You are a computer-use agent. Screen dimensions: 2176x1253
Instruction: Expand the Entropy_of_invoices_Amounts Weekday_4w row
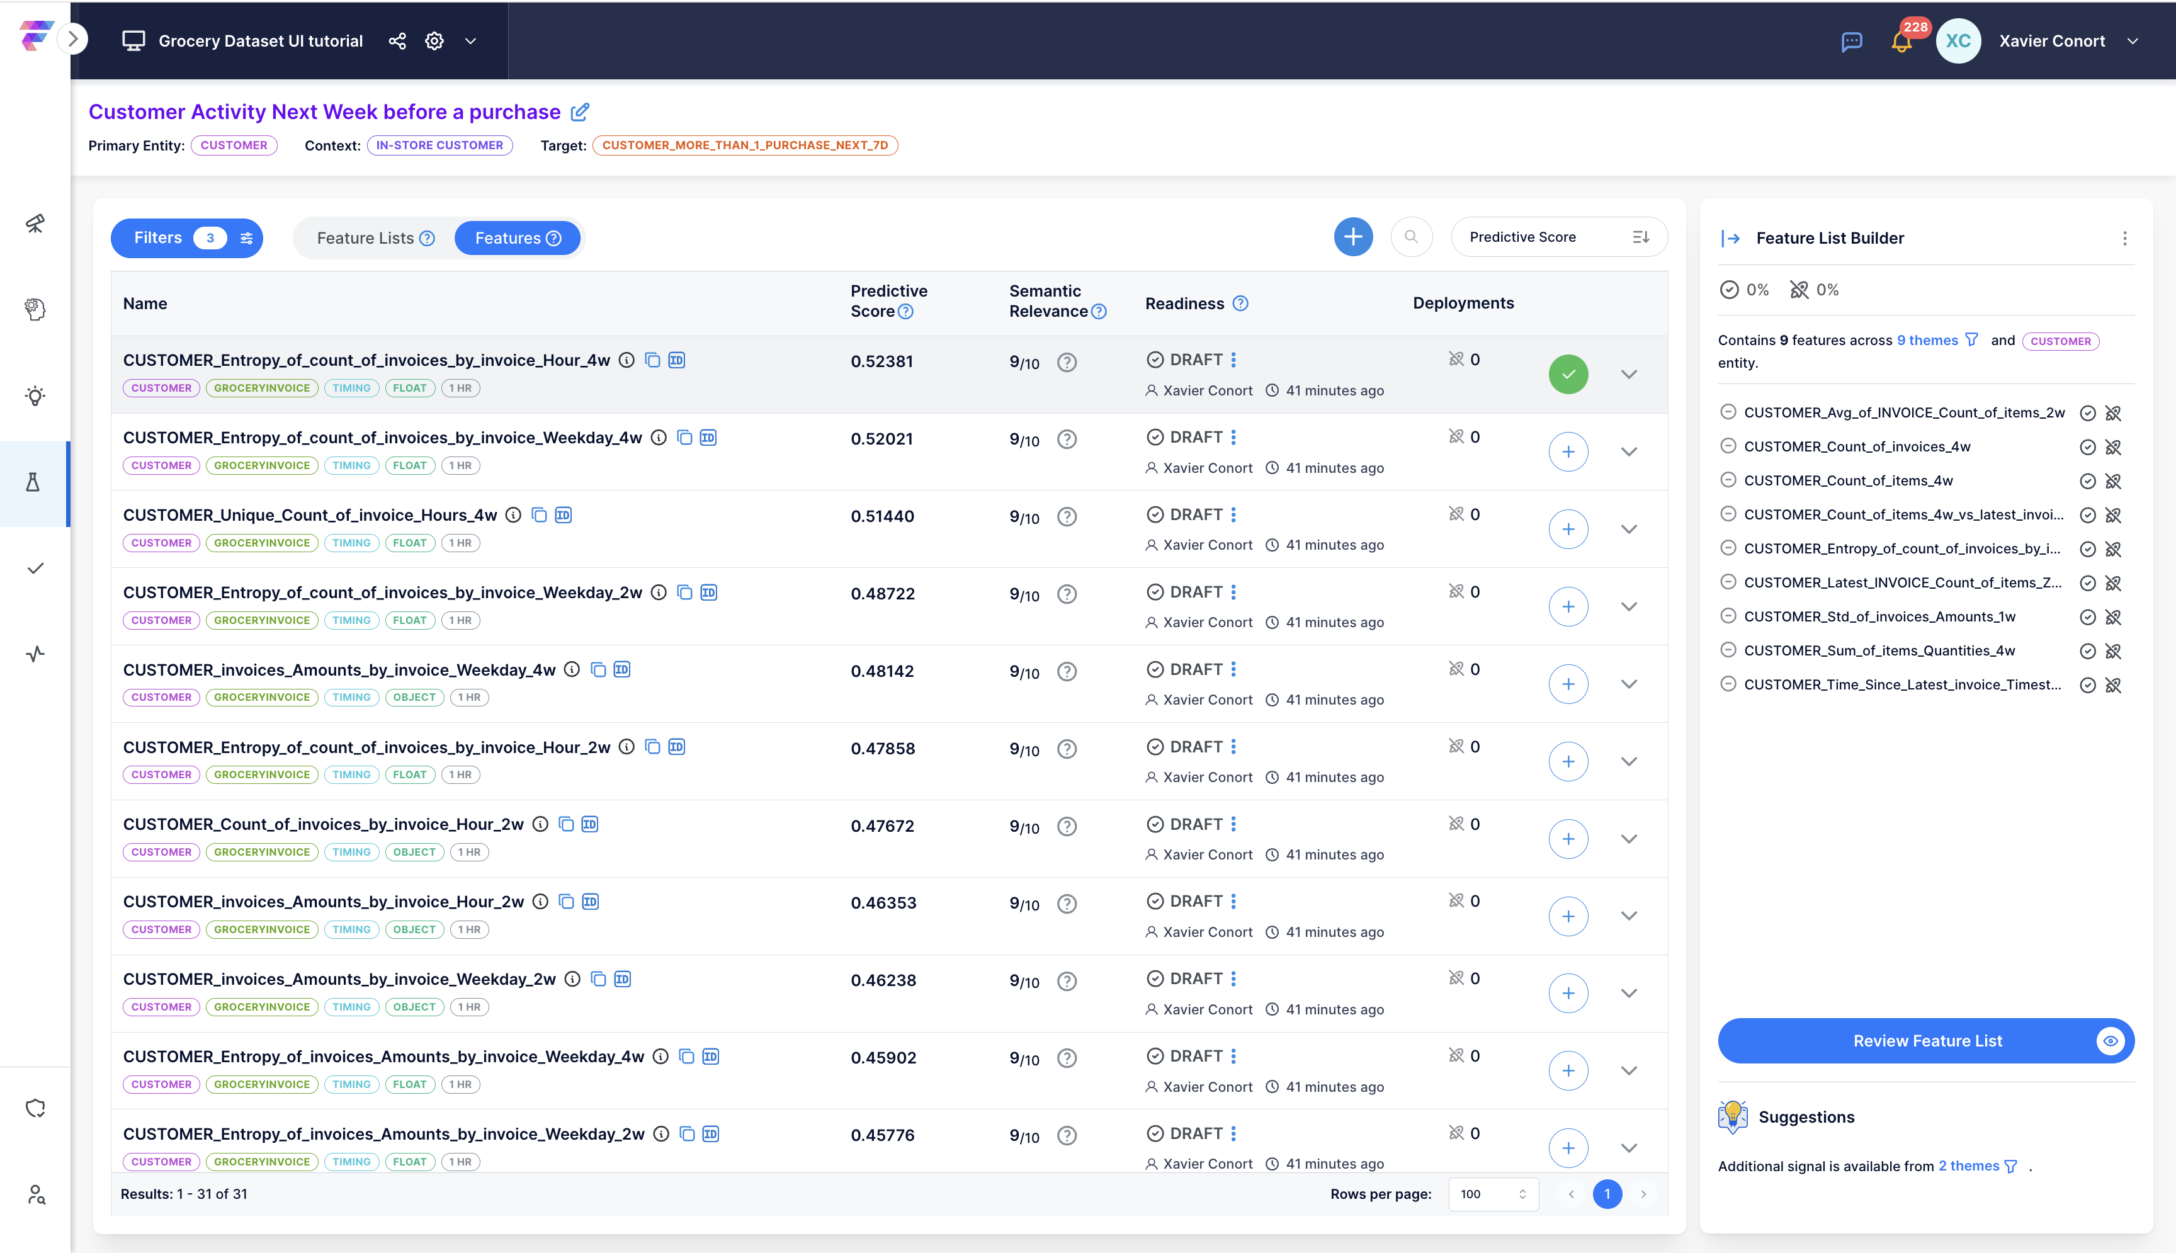click(x=1629, y=1070)
